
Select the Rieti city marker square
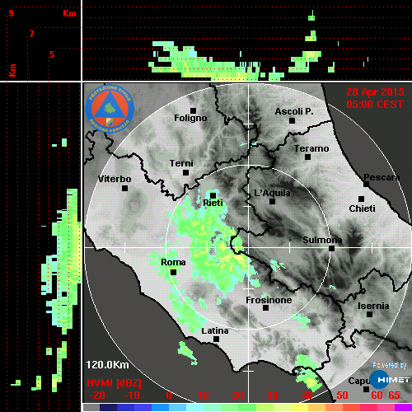pos(213,195)
